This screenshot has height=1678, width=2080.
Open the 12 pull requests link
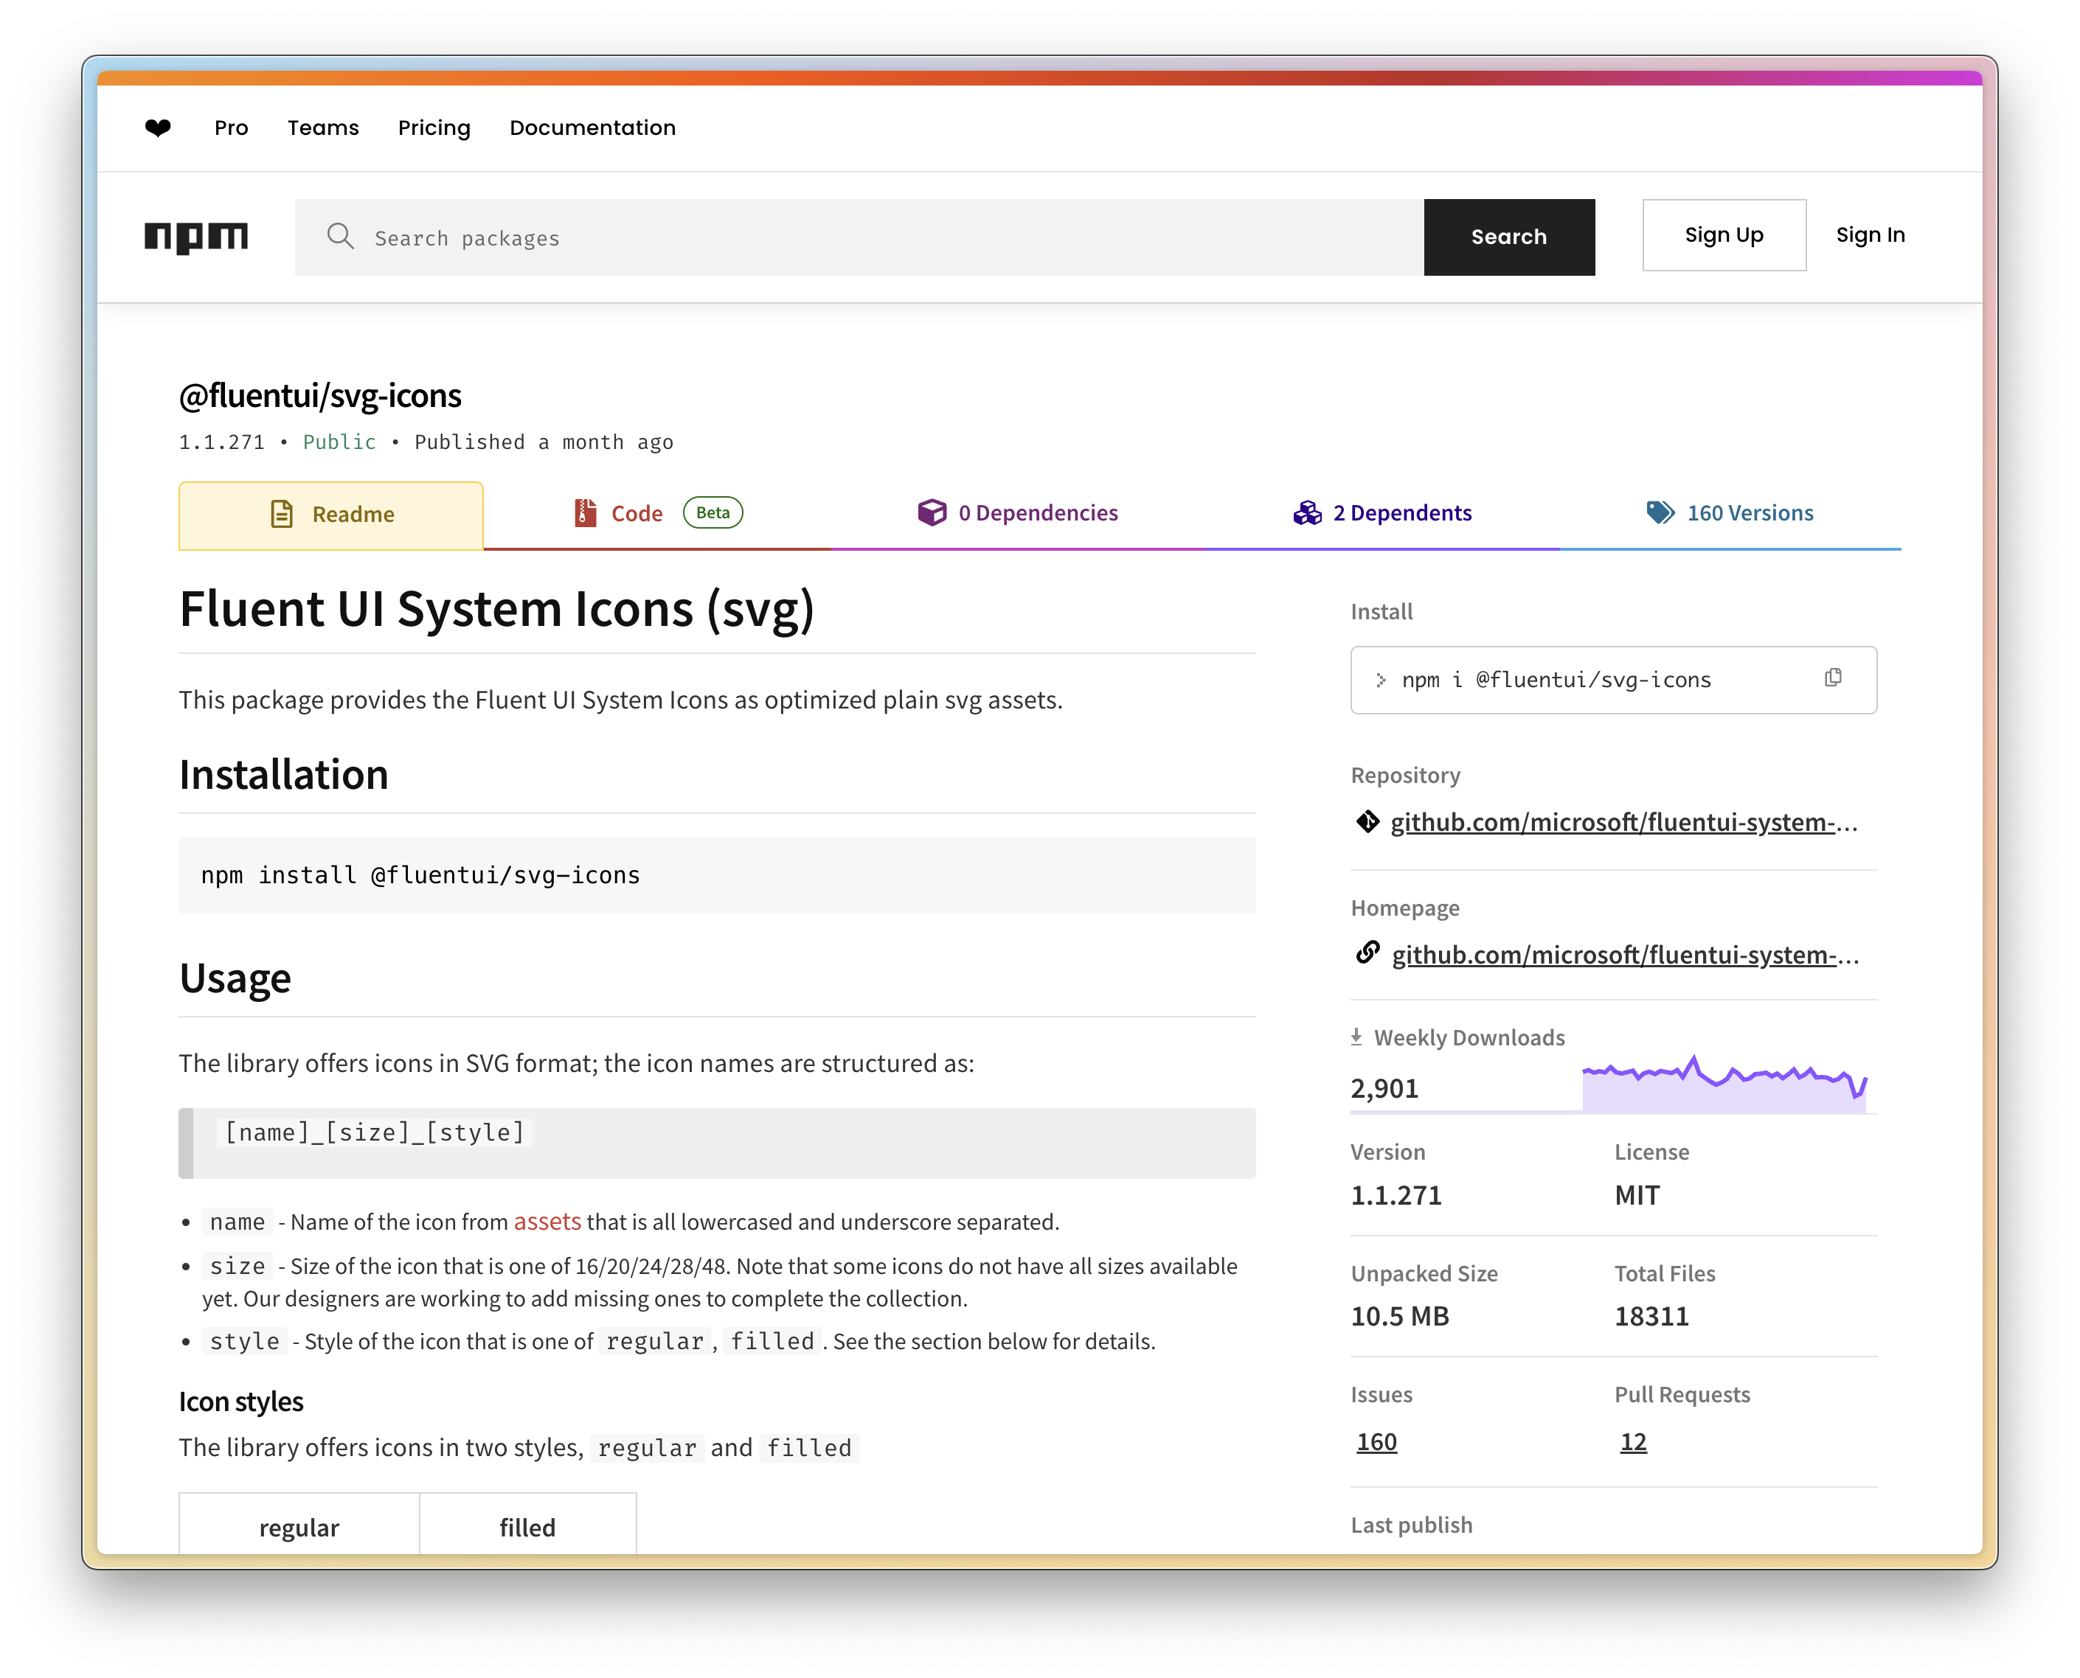coord(1632,1441)
